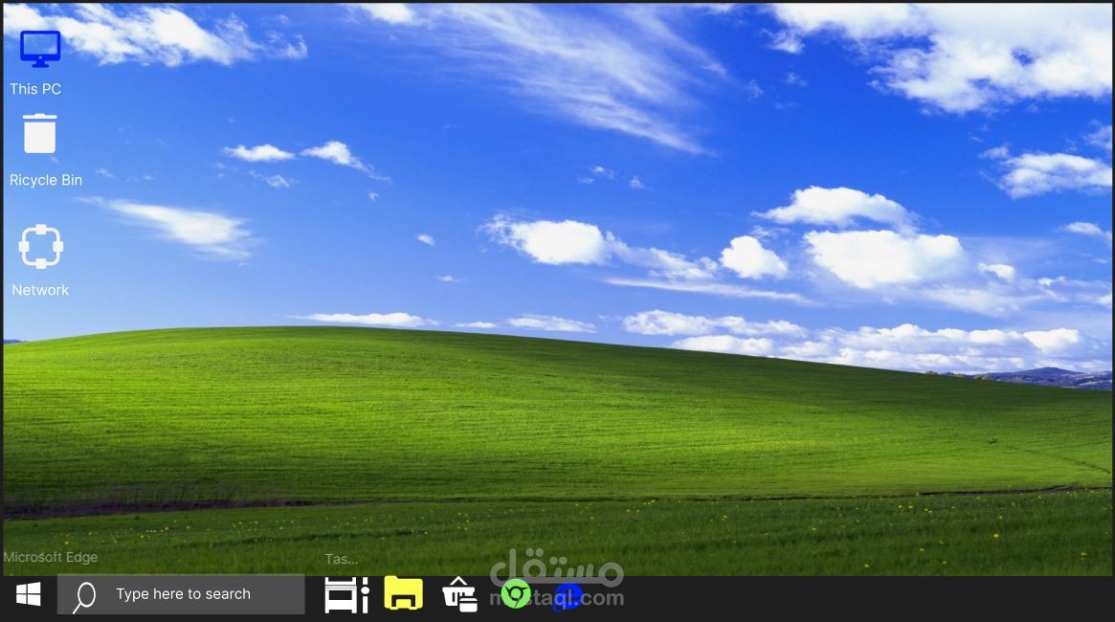Viewport: 1115px width, 622px height.
Task: Open Microsoft Store from the taskbar
Action: coord(459,595)
